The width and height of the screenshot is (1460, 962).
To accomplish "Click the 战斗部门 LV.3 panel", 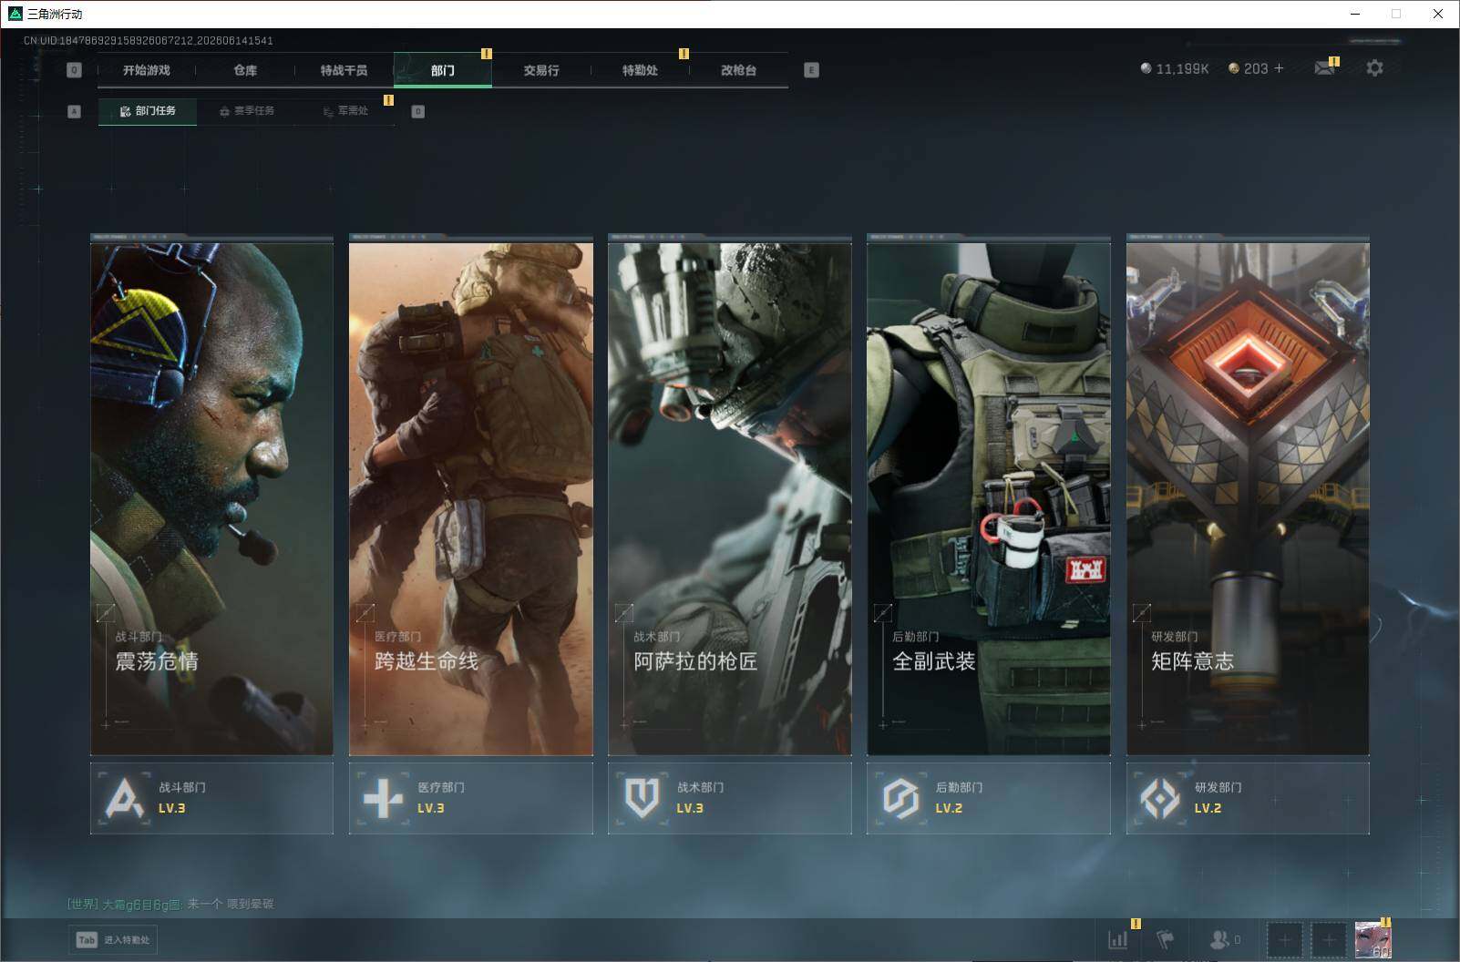I will coord(211,798).
